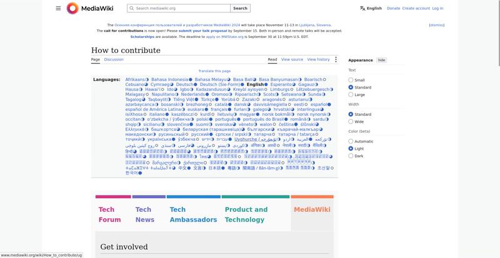Open the View history tab
The image size is (500, 258).
(x=318, y=59)
